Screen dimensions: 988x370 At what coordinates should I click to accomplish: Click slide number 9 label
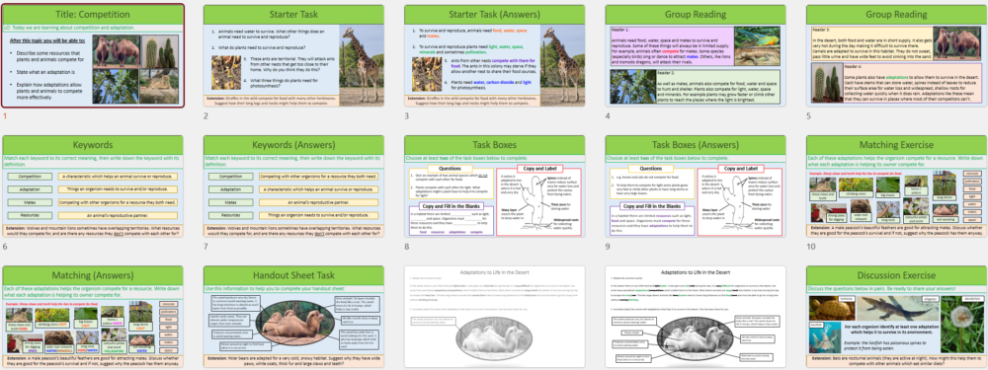click(x=608, y=247)
